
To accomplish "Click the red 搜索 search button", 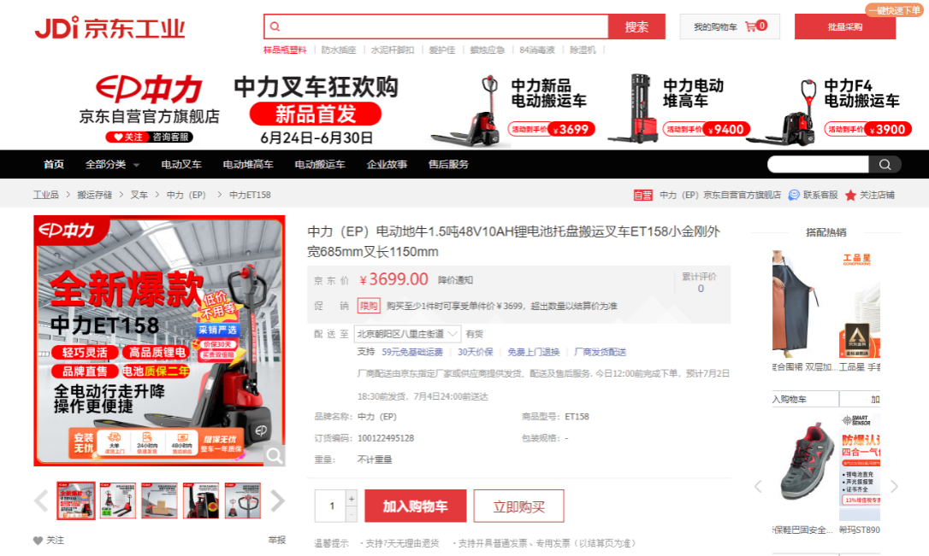I will [636, 27].
